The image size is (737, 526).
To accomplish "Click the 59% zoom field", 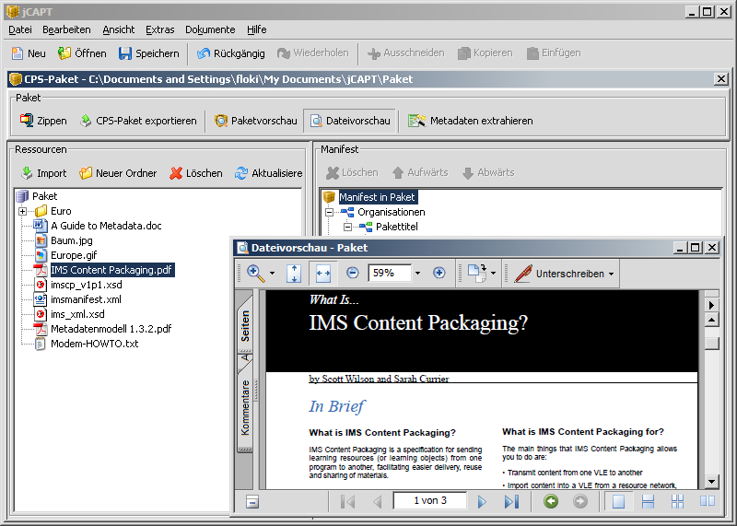I will (390, 273).
